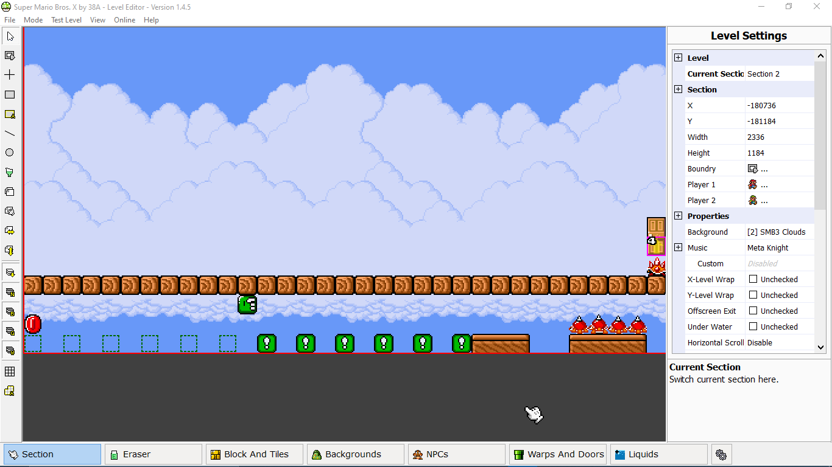Choose the circle drawing tool
Image resolution: width=832 pixels, height=467 pixels.
tap(10, 153)
